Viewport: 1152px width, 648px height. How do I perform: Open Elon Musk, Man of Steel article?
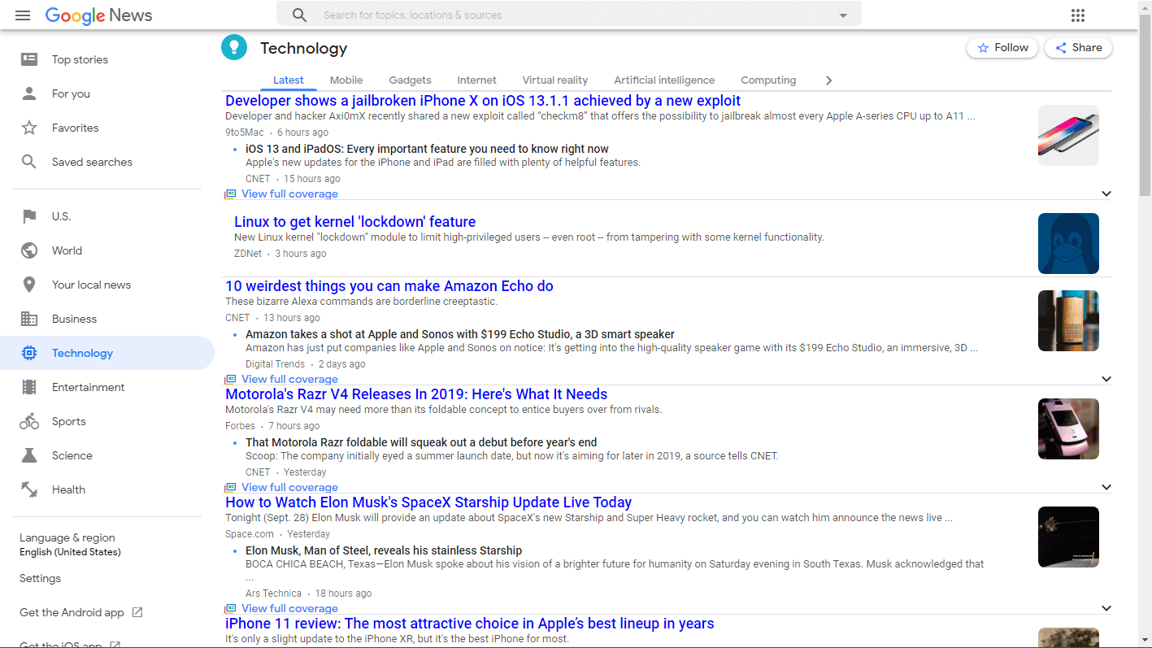pyautogui.click(x=384, y=550)
